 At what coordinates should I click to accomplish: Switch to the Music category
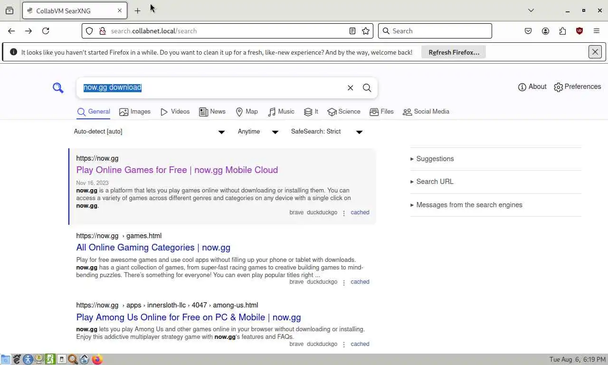(x=281, y=112)
